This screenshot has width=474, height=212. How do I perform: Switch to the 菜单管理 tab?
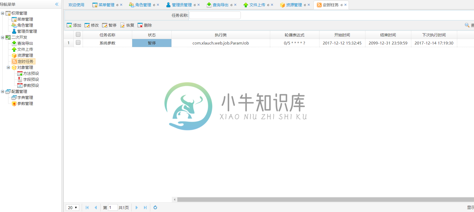(x=106, y=5)
